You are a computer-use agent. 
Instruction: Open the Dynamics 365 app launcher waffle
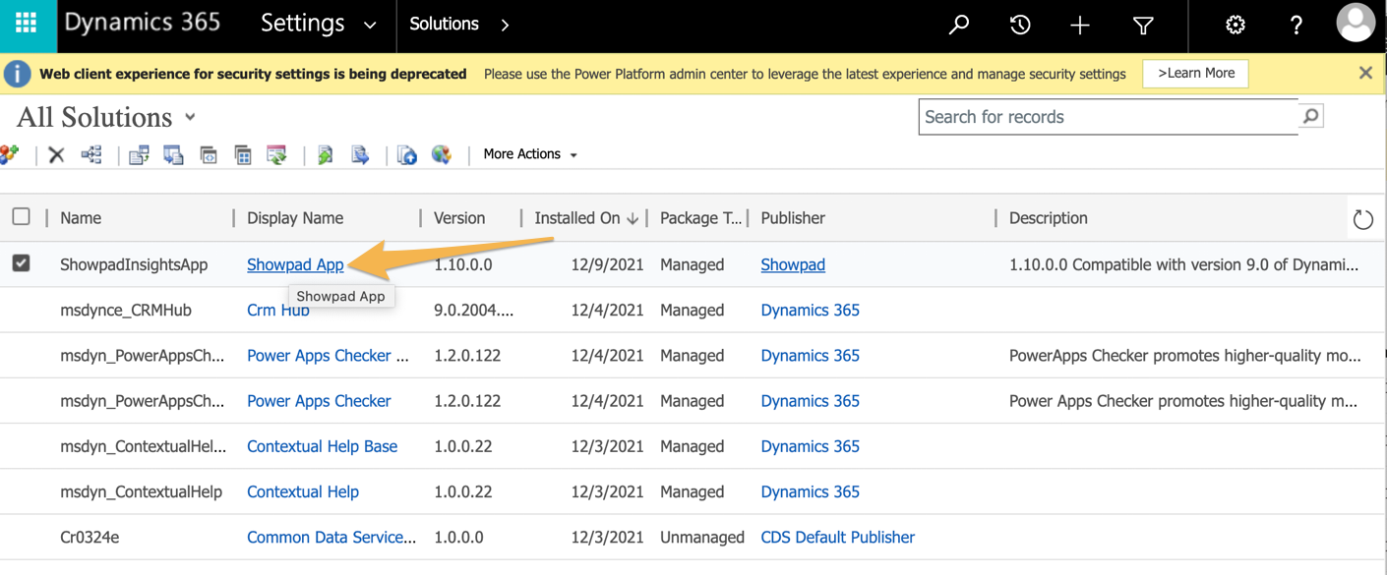(27, 24)
